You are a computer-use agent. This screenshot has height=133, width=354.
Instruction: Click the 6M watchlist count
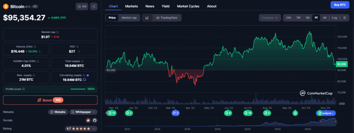pos(84,7)
